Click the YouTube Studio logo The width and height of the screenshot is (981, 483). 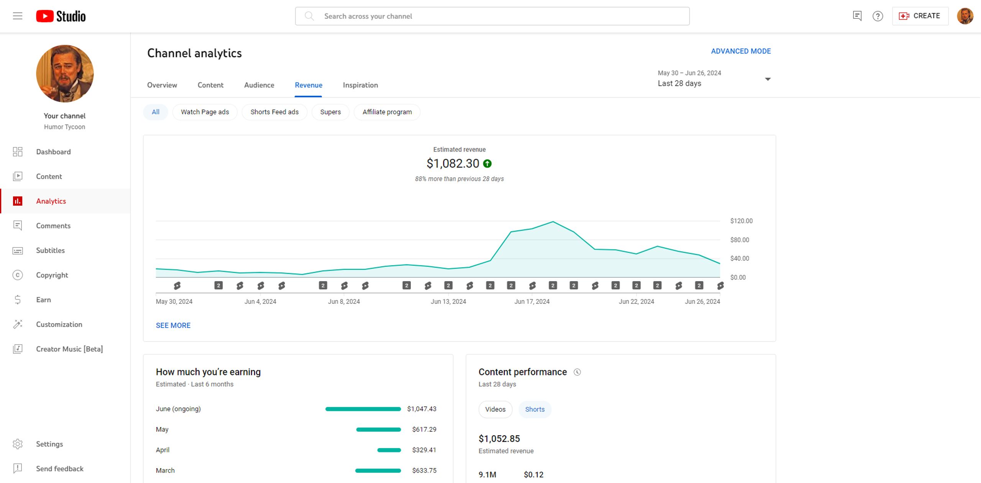(61, 16)
